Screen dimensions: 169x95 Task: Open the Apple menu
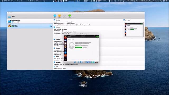[x=2, y=1]
